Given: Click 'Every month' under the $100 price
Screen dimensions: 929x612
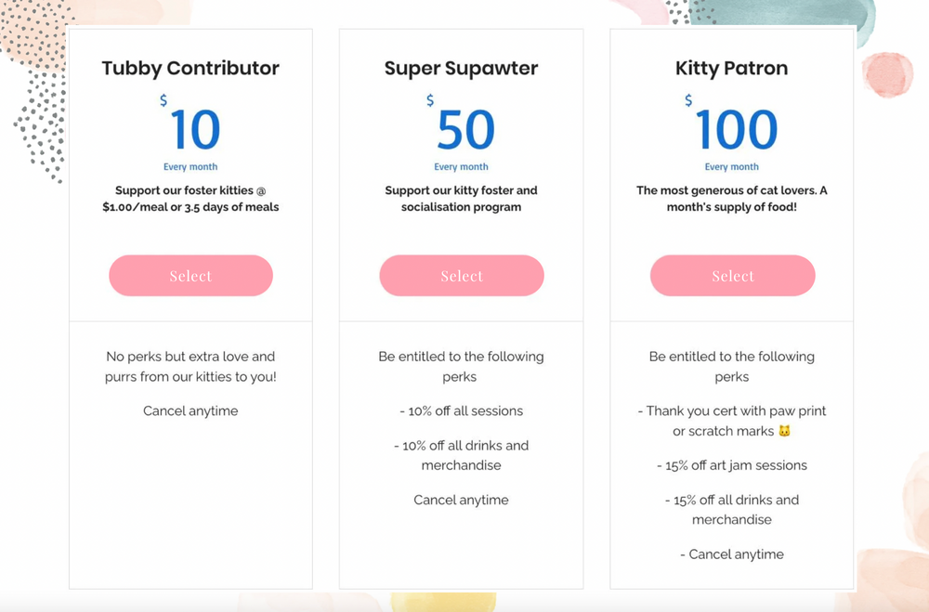Looking at the screenshot, I should pos(732,165).
